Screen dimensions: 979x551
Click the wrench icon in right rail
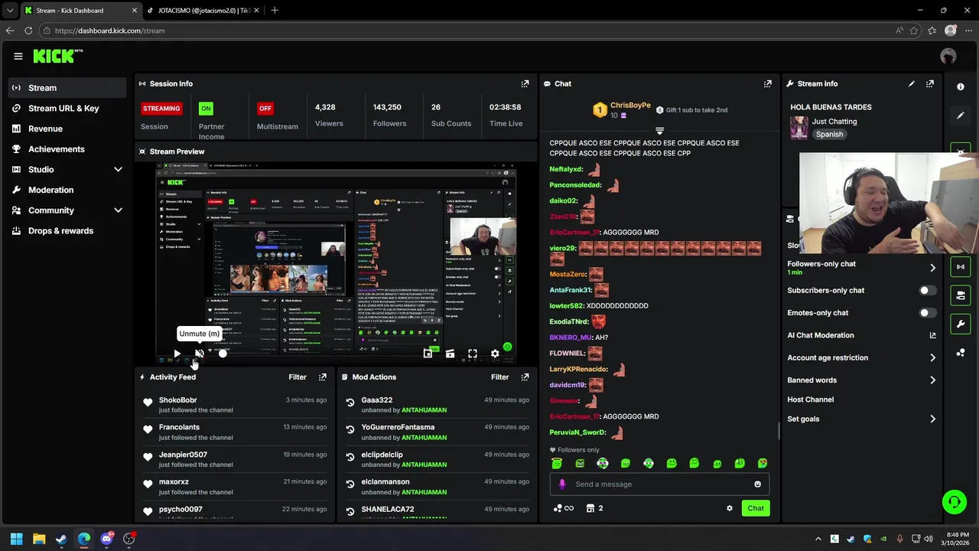(961, 324)
